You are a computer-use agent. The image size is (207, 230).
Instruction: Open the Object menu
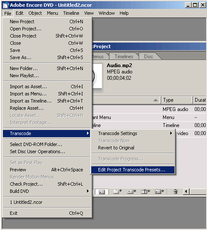click(35, 13)
